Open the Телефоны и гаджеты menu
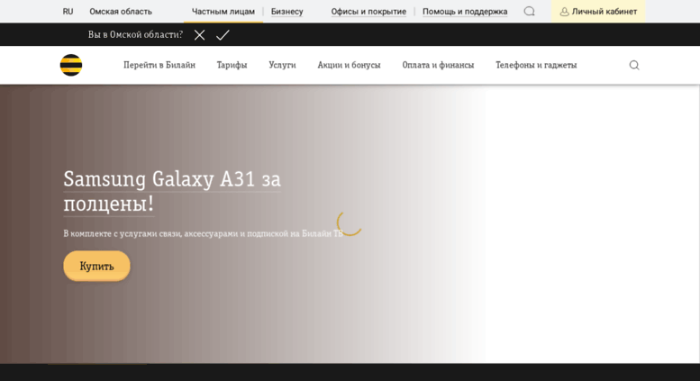Screen dimensions: 700x381 coord(536,65)
